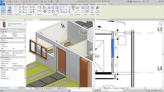Click Edit Type in the Properties palette
Viewport: 164px width, 92px height.
point(22,30)
